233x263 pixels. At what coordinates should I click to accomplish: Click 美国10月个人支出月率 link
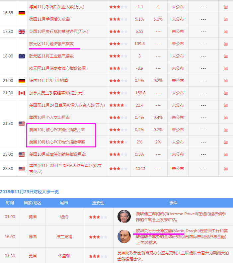(49, 118)
